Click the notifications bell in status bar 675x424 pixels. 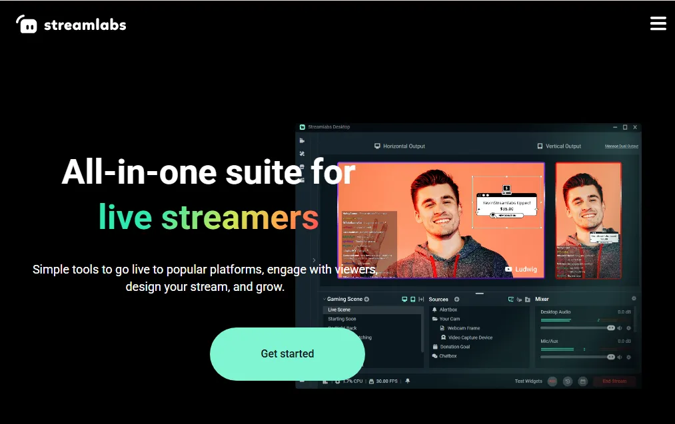coord(408,381)
